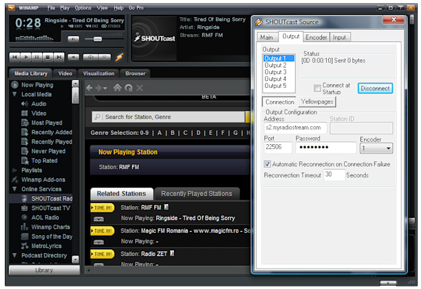Stop browser loading with X icon
The width and height of the screenshot is (421, 289).
click(x=140, y=88)
